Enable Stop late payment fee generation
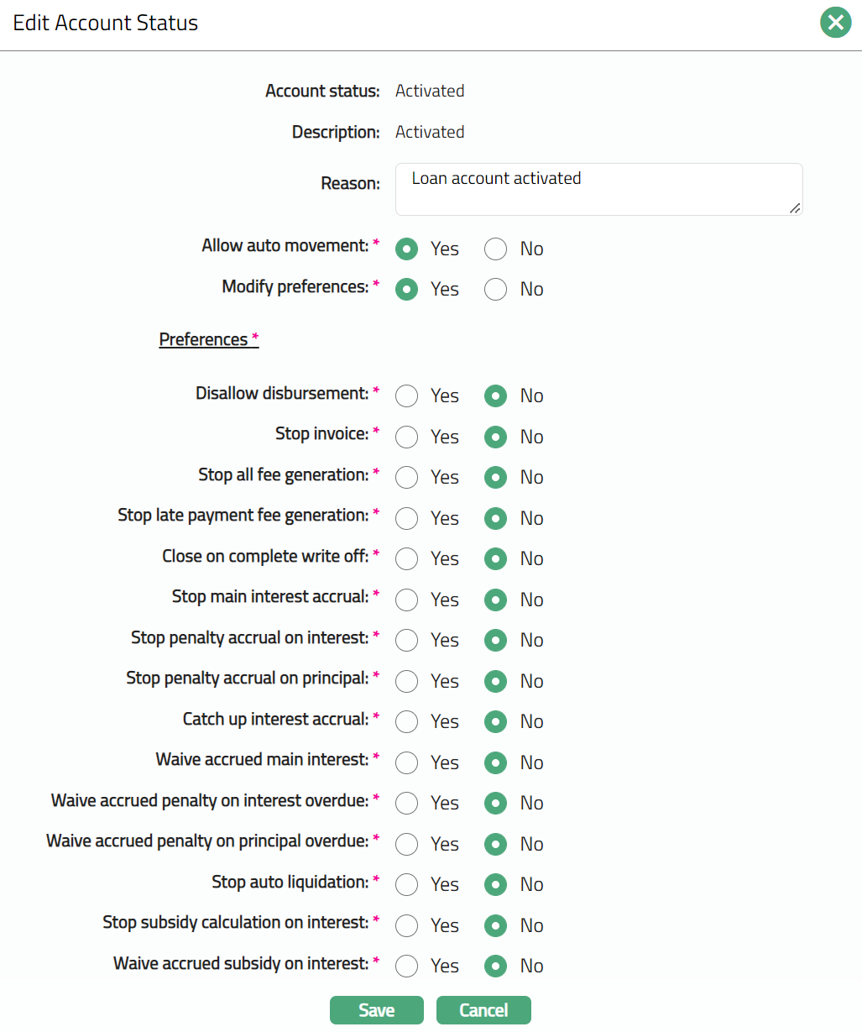Image resolution: width=862 pixels, height=1032 pixels. point(407,518)
